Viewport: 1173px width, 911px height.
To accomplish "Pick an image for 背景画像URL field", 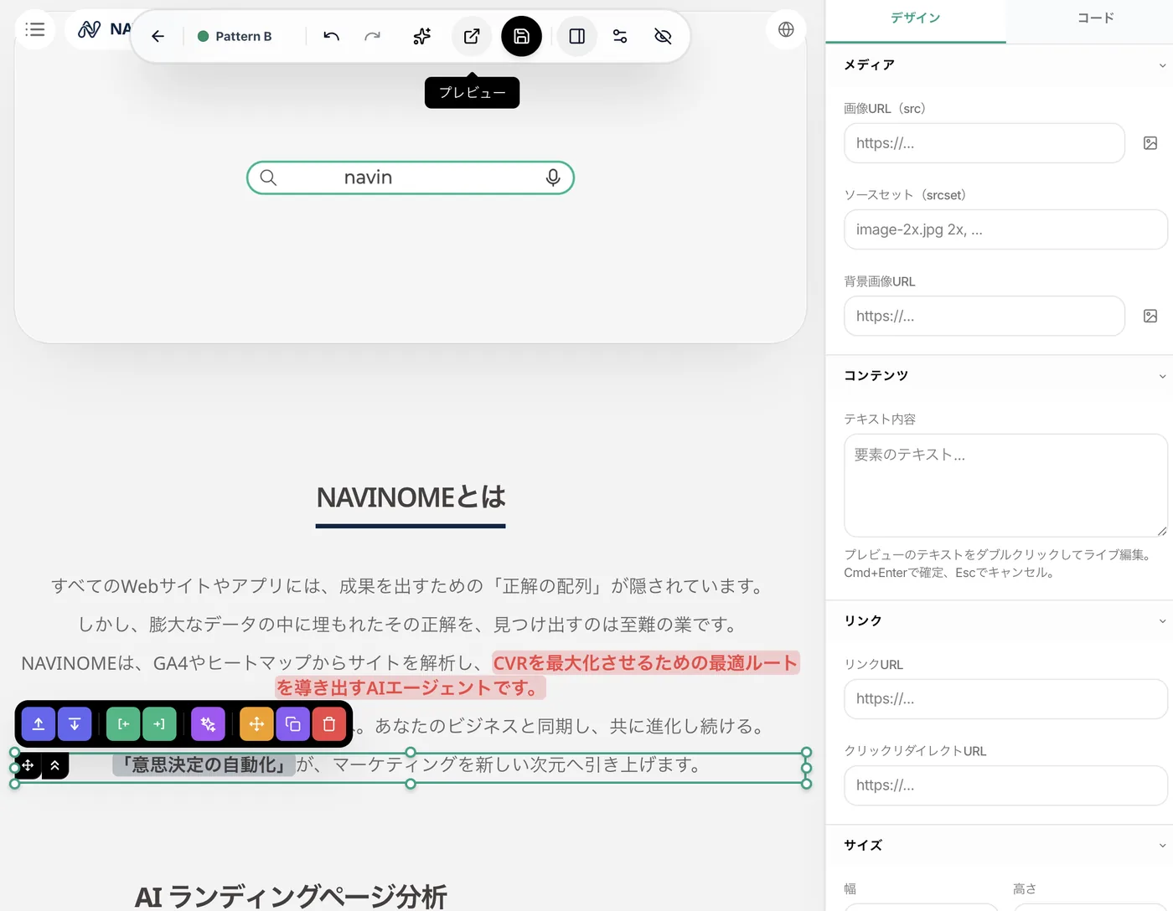I will (1150, 316).
